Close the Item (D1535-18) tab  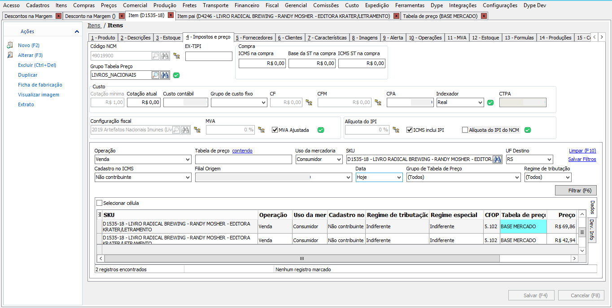point(170,15)
